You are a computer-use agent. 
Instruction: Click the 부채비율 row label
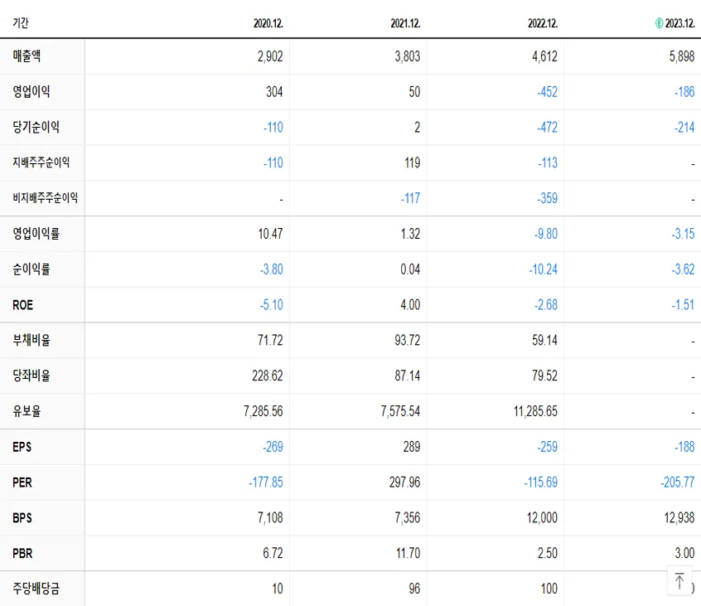click(x=31, y=340)
